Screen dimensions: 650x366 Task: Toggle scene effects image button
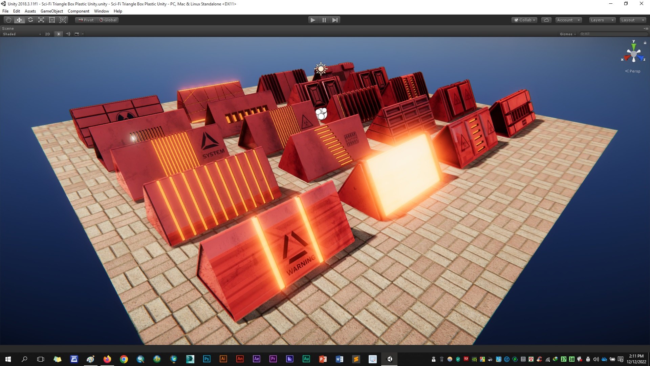tap(77, 34)
